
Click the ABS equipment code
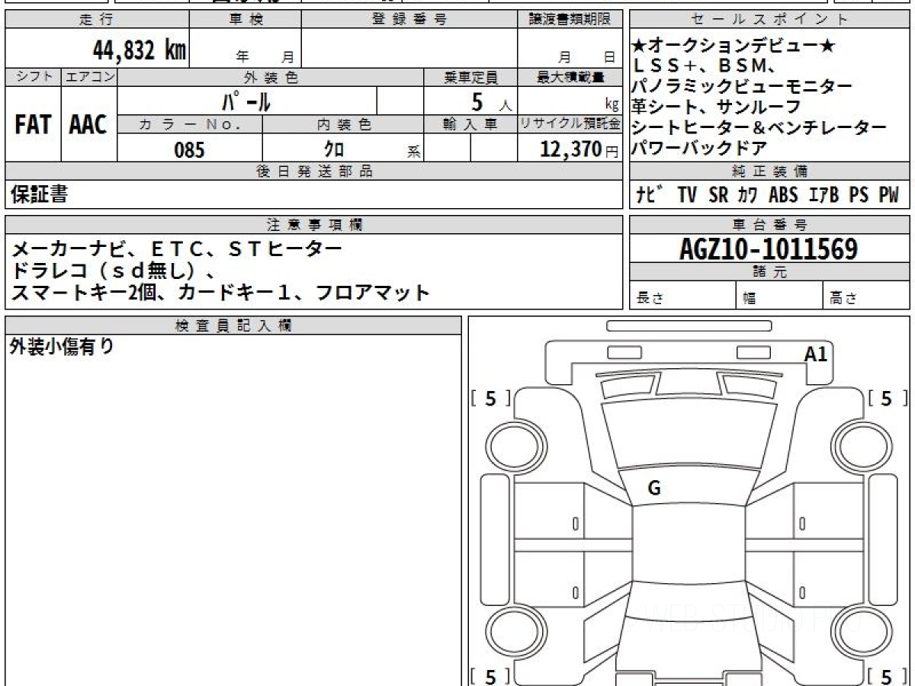tap(783, 195)
